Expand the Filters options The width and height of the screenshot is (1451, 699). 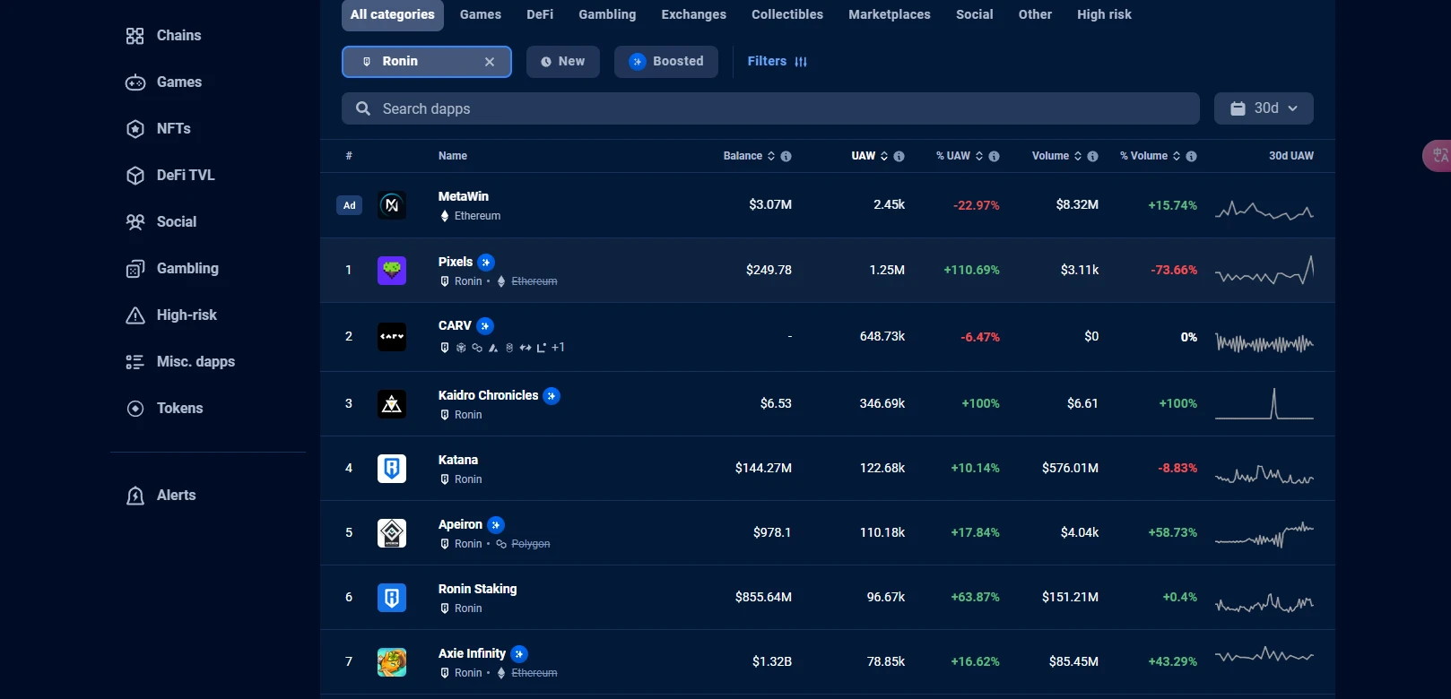coord(777,62)
